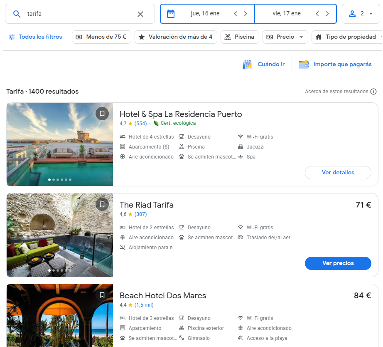Viewport: 383px width, 347px height.
Task: Open The Riad Tarifa photo
Action: pyautogui.click(x=60, y=235)
